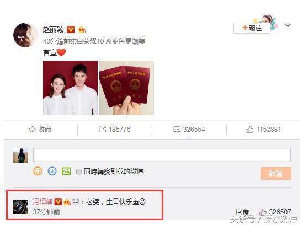Open 赵丽颖's profile name link
This screenshot has width=303, height=226.
click(x=54, y=30)
